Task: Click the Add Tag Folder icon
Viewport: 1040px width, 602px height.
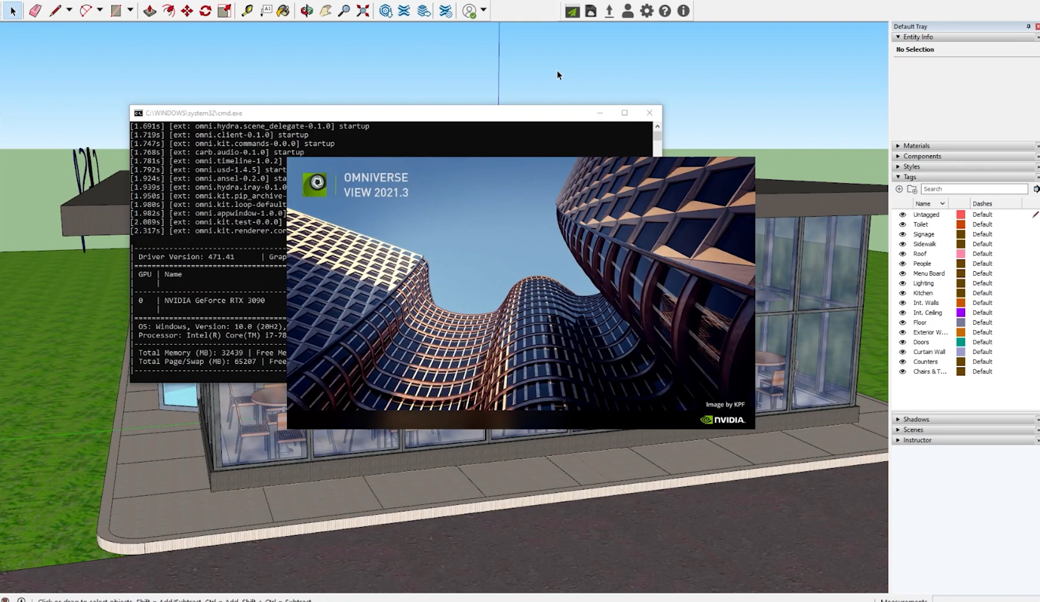Action: point(912,189)
